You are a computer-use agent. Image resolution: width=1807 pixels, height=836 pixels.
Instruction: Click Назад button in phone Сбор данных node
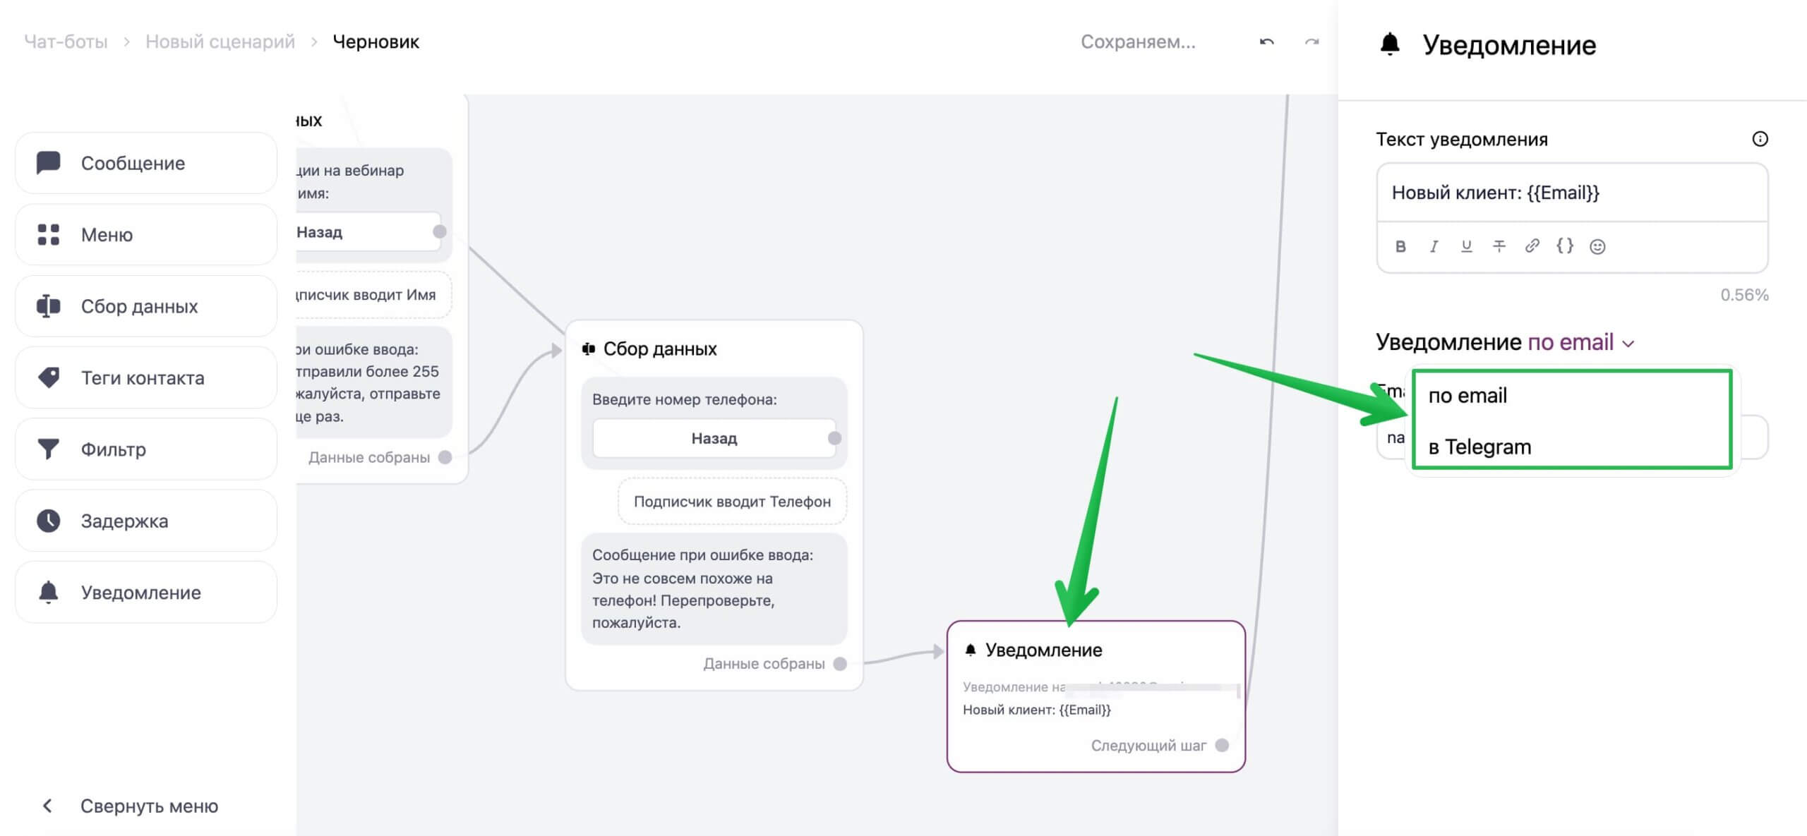[714, 438]
